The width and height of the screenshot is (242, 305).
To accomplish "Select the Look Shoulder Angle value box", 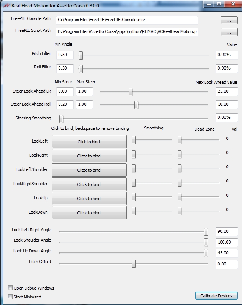I will pos(226,242).
